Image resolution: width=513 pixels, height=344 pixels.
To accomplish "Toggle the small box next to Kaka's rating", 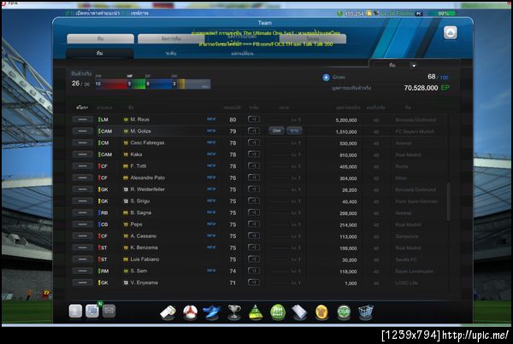I will 254,155.
